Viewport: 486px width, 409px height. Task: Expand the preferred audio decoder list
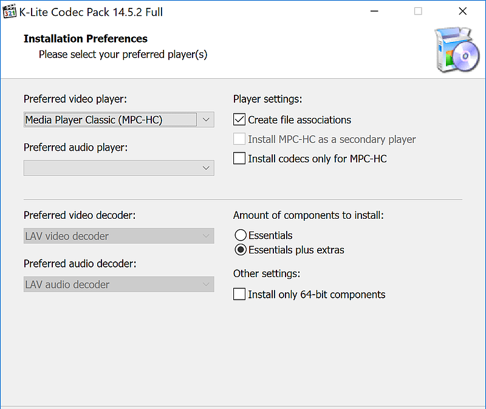205,284
